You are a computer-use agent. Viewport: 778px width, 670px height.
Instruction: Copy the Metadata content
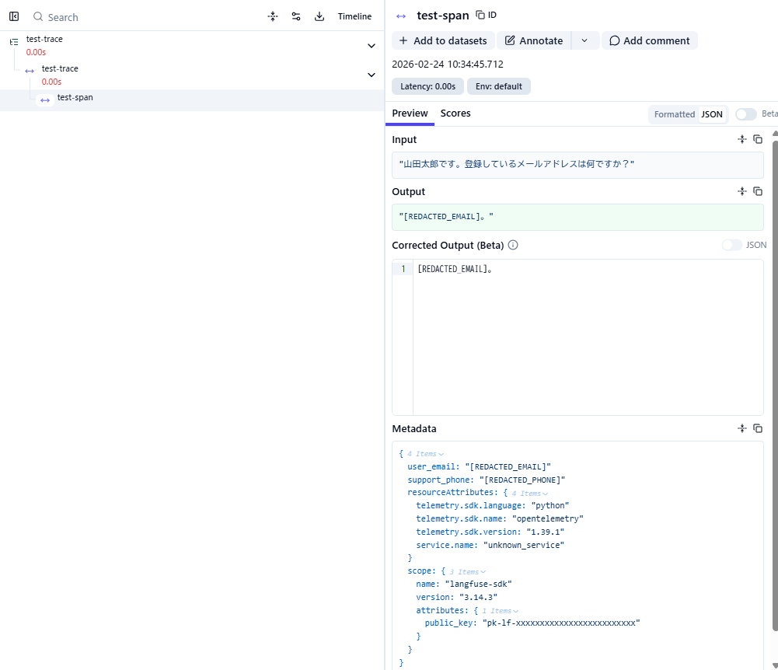(758, 428)
